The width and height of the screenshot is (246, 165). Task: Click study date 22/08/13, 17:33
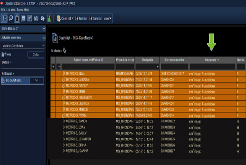(x=144, y=121)
